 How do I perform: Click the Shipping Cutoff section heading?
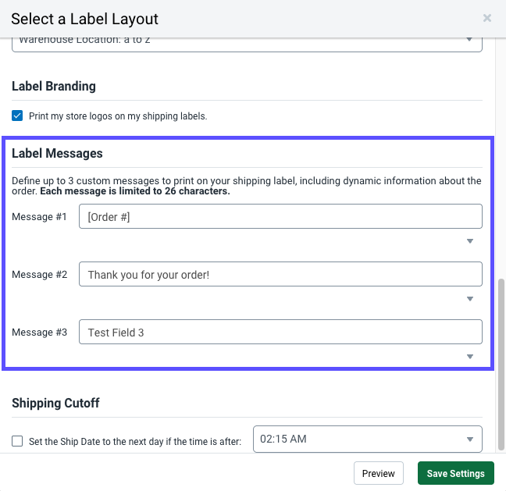55,404
